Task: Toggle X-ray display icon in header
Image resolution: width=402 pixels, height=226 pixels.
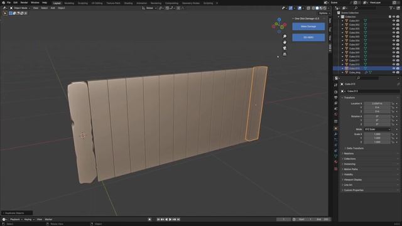Action: point(308,8)
